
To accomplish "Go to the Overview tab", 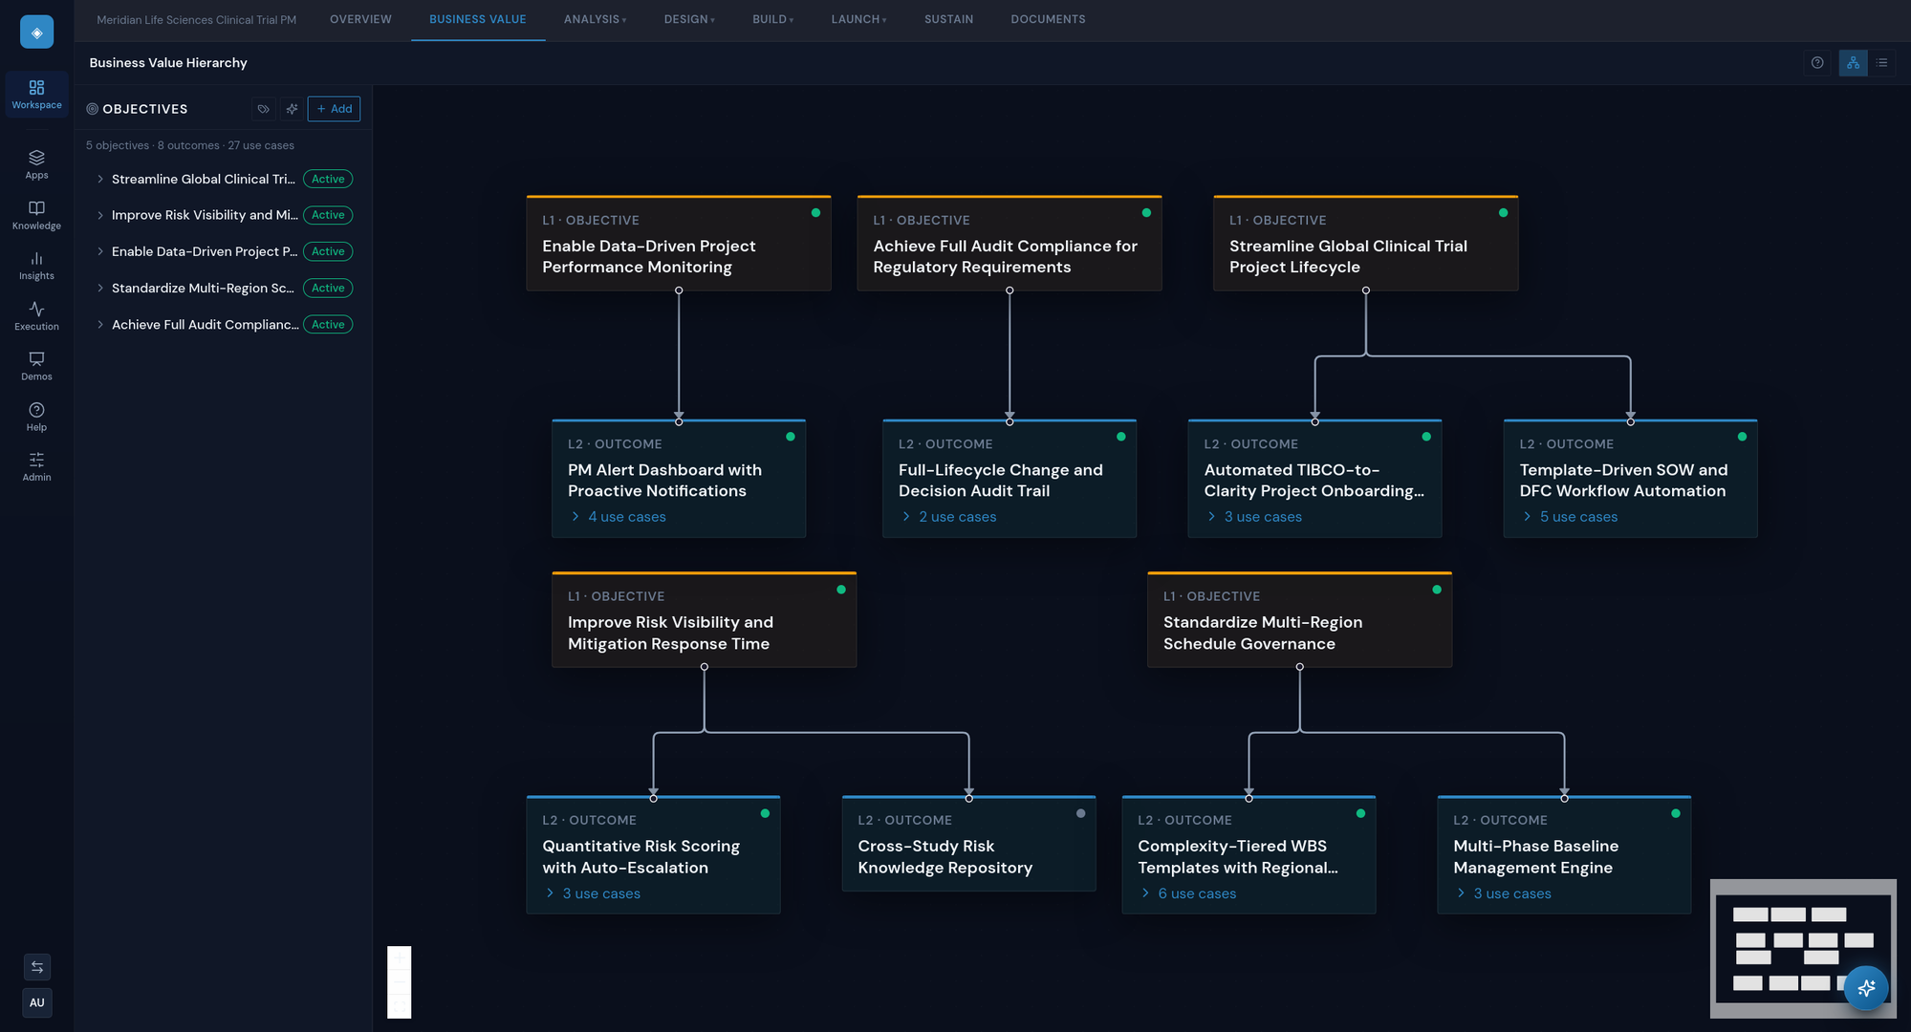I will 360,19.
